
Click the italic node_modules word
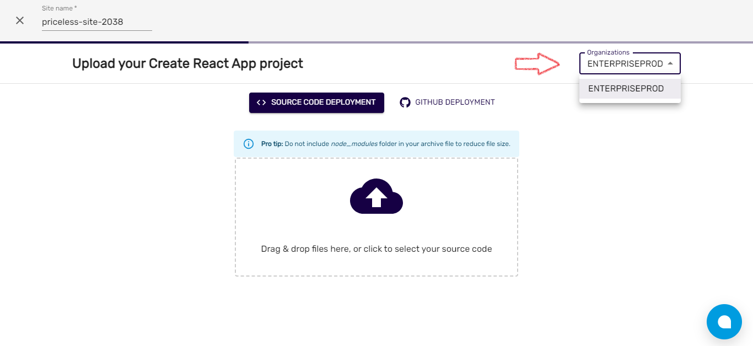354,144
